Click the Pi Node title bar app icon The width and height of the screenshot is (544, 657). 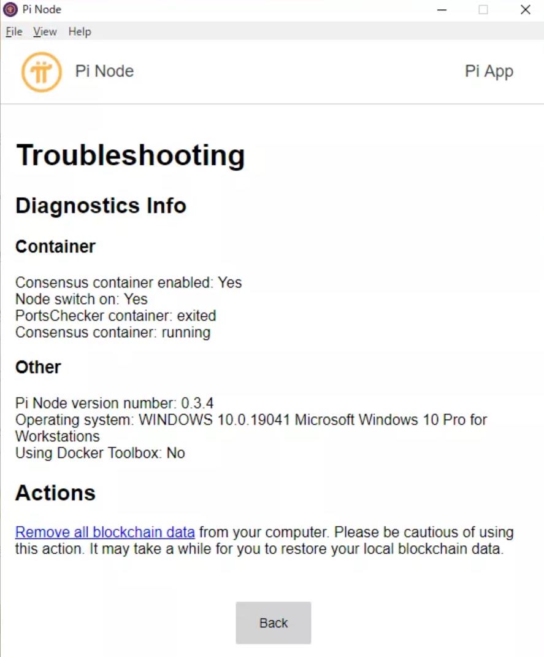tap(10, 9)
